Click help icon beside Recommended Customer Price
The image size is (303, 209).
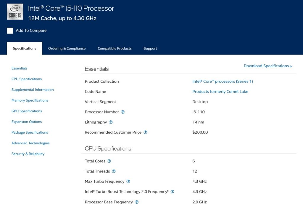145,133
